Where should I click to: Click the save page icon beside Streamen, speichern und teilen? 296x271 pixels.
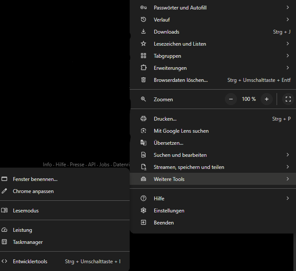pos(143,167)
